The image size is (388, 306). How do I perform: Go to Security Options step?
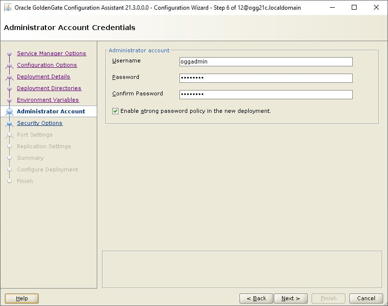[x=40, y=123]
